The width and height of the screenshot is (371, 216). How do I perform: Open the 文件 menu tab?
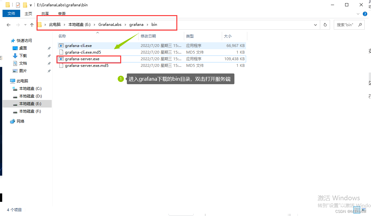(11, 14)
